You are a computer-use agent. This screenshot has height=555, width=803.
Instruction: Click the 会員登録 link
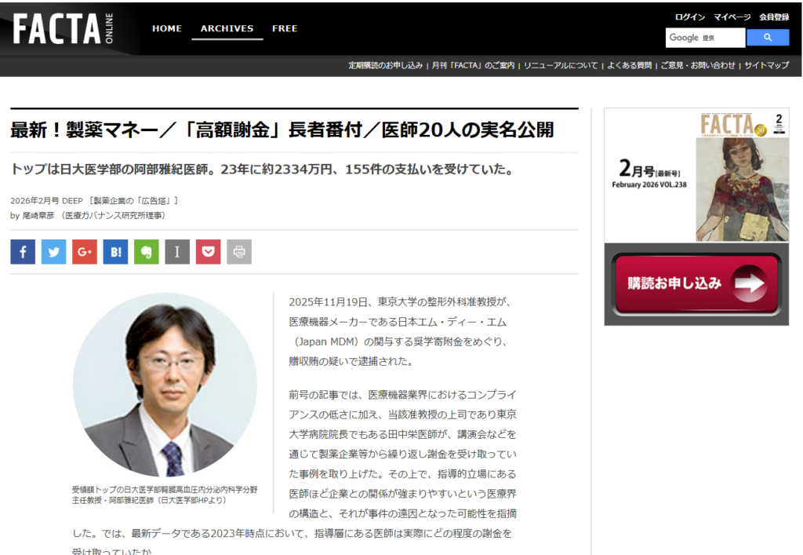coord(774,17)
